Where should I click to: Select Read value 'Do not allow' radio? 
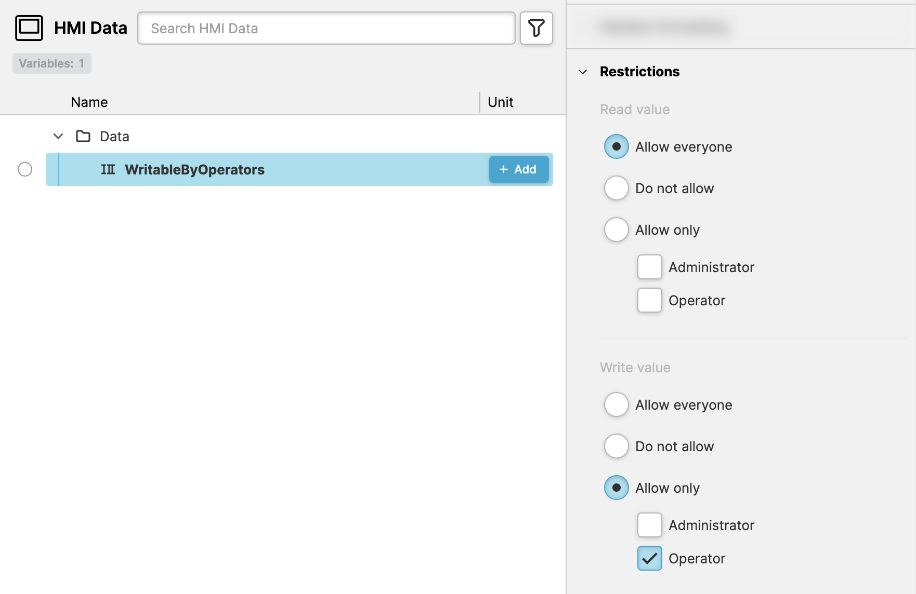coord(617,188)
